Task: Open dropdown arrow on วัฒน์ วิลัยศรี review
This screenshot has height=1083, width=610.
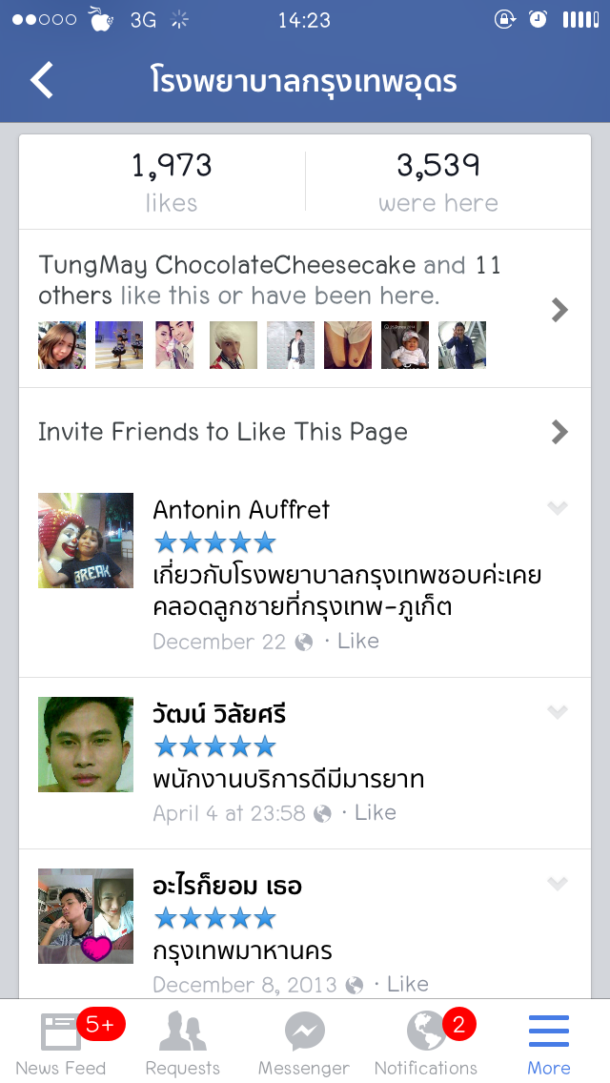Action: 558,712
